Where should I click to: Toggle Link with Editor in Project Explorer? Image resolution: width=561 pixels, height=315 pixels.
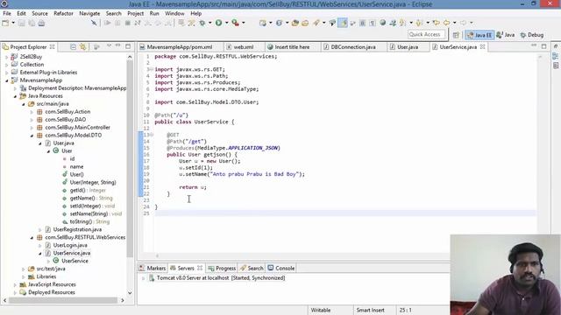tap(83, 46)
